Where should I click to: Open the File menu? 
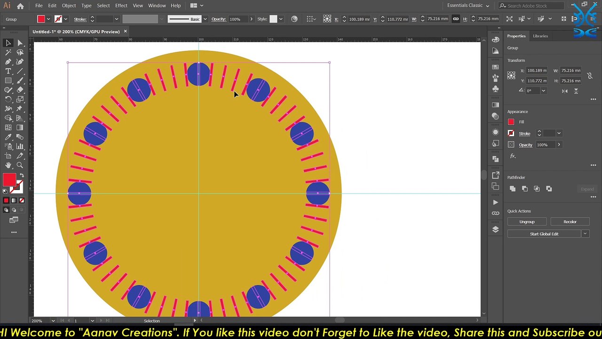tap(39, 6)
